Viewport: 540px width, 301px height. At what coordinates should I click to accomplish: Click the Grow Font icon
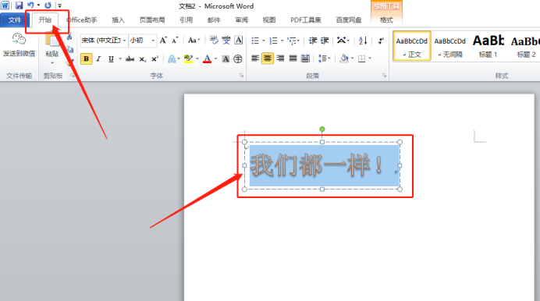click(x=163, y=41)
